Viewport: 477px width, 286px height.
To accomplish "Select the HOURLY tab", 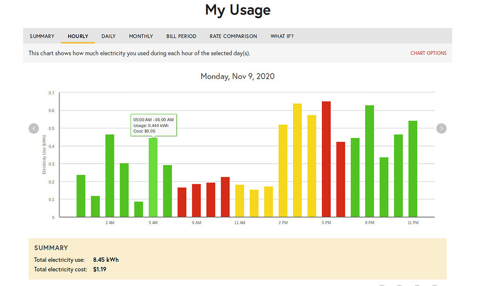I will [78, 36].
